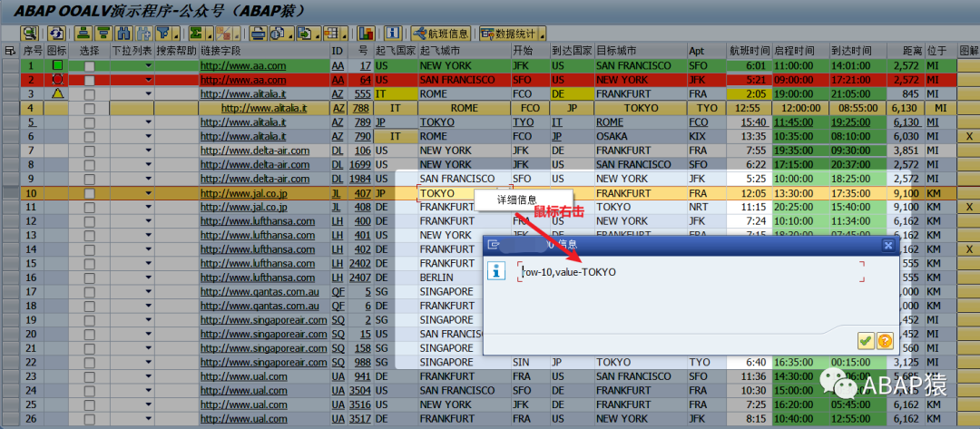The width and height of the screenshot is (980, 429).
Task: Tick the 选择 checkbox in row 26
Action: click(90, 419)
